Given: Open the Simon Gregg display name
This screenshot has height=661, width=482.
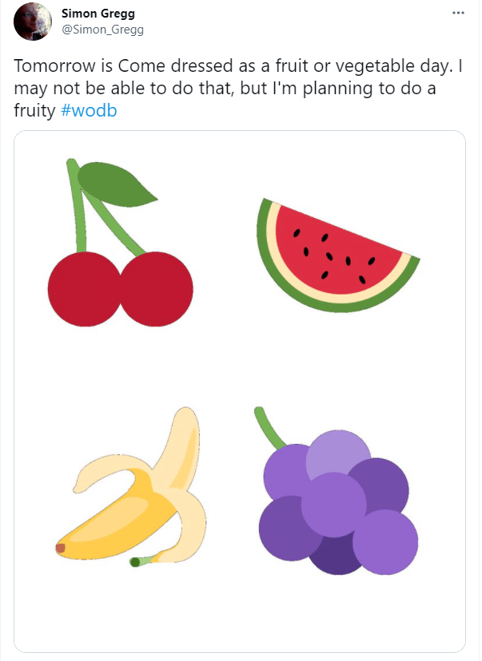Looking at the screenshot, I should pyautogui.click(x=98, y=14).
